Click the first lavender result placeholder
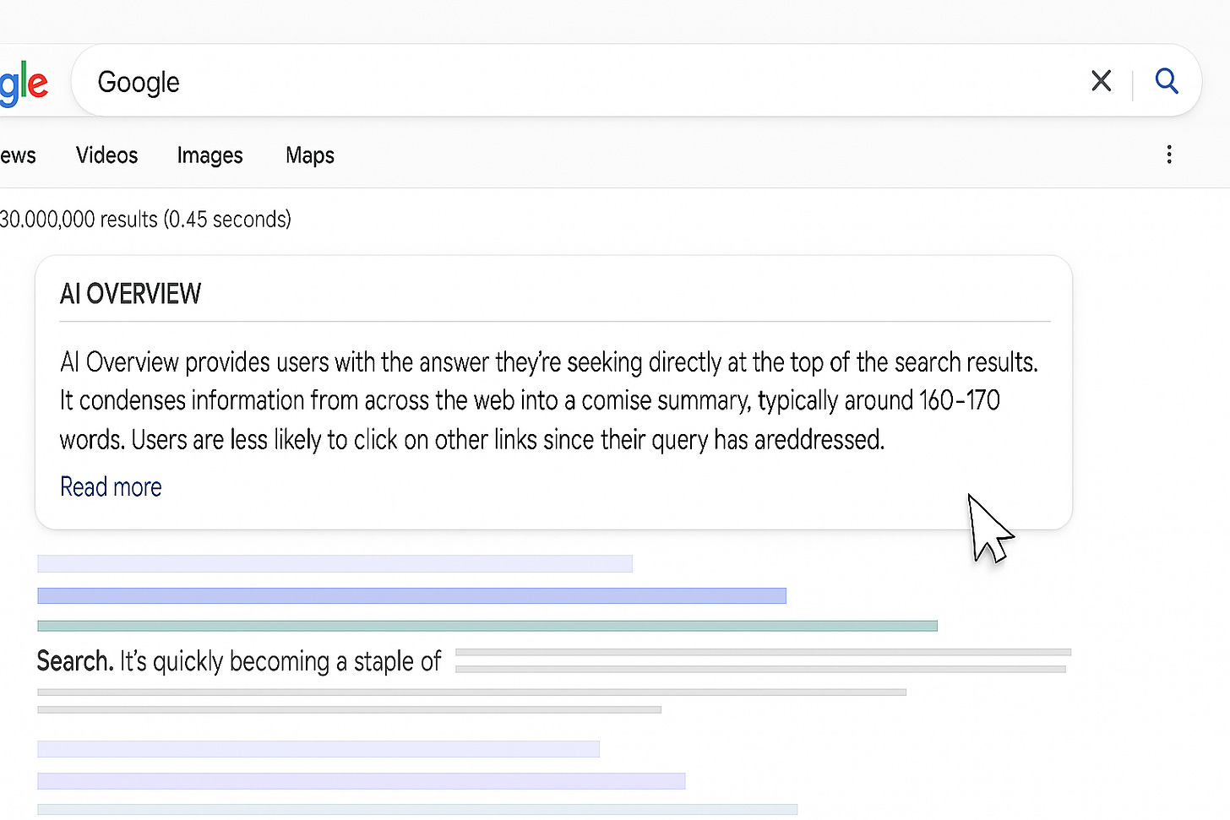 point(334,563)
